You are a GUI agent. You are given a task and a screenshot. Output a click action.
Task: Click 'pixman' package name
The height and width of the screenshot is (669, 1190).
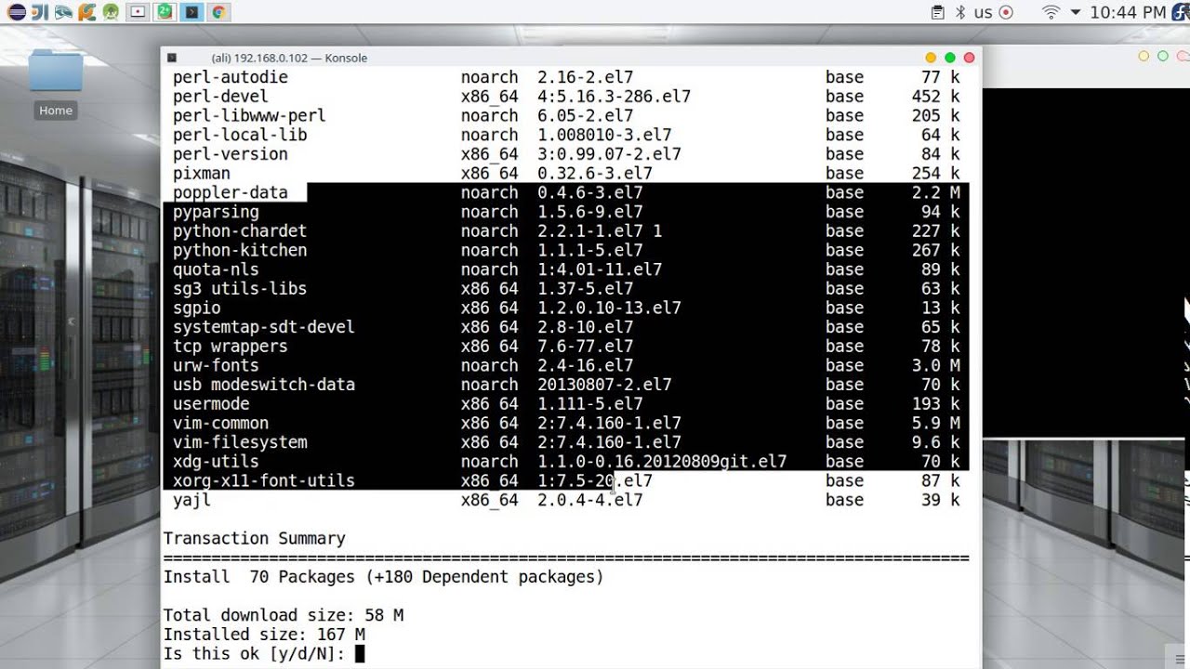click(x=202, y=174)
